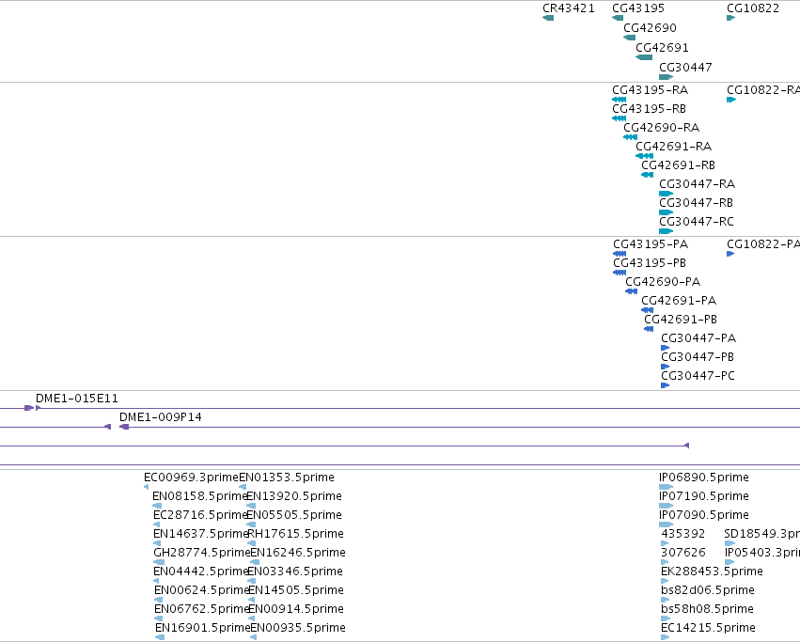Select EST EN14637.5prime

click(200, 534)
